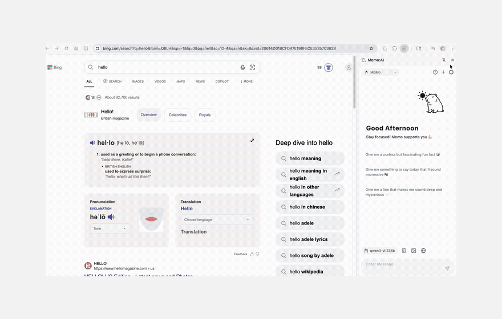
Task: Click the tab search icon in the toolbar
Action: click(419, 48)
